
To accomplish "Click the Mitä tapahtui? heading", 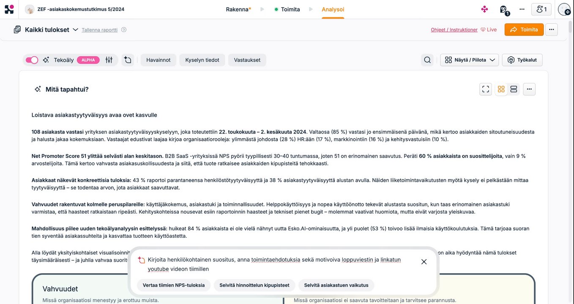I will coord(67,89).
